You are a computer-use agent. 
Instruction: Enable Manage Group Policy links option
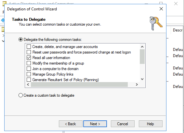pos(29,74)
